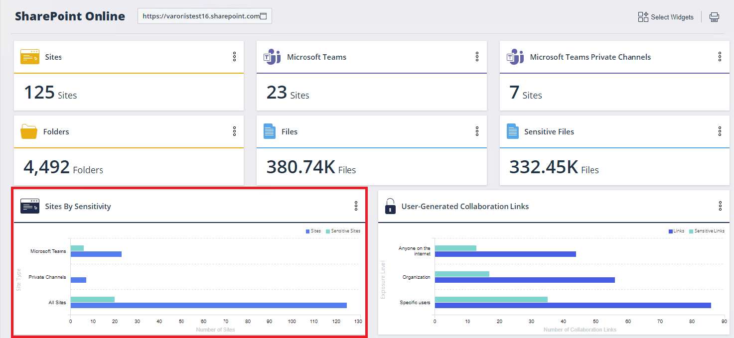The image size is (734, 338).
Task: Click the yellow Folders widget icon
Action: (29, 131)
